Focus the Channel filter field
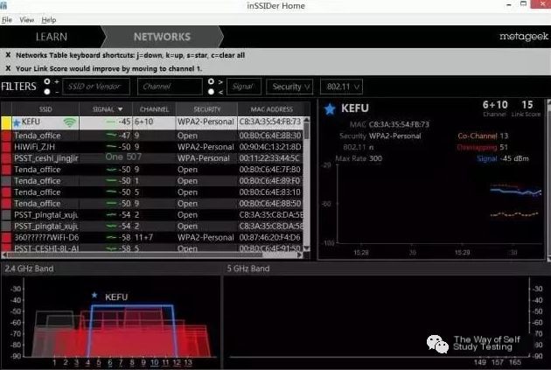The height and width of the screenshot is (370, 551). click(170, 87)
